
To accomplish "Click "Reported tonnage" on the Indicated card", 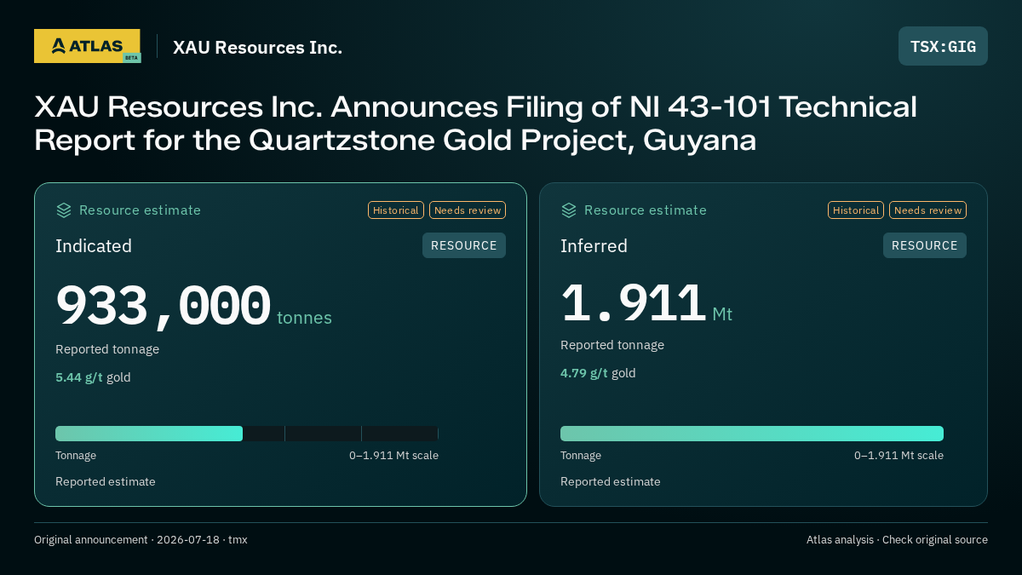I will 107,349.
